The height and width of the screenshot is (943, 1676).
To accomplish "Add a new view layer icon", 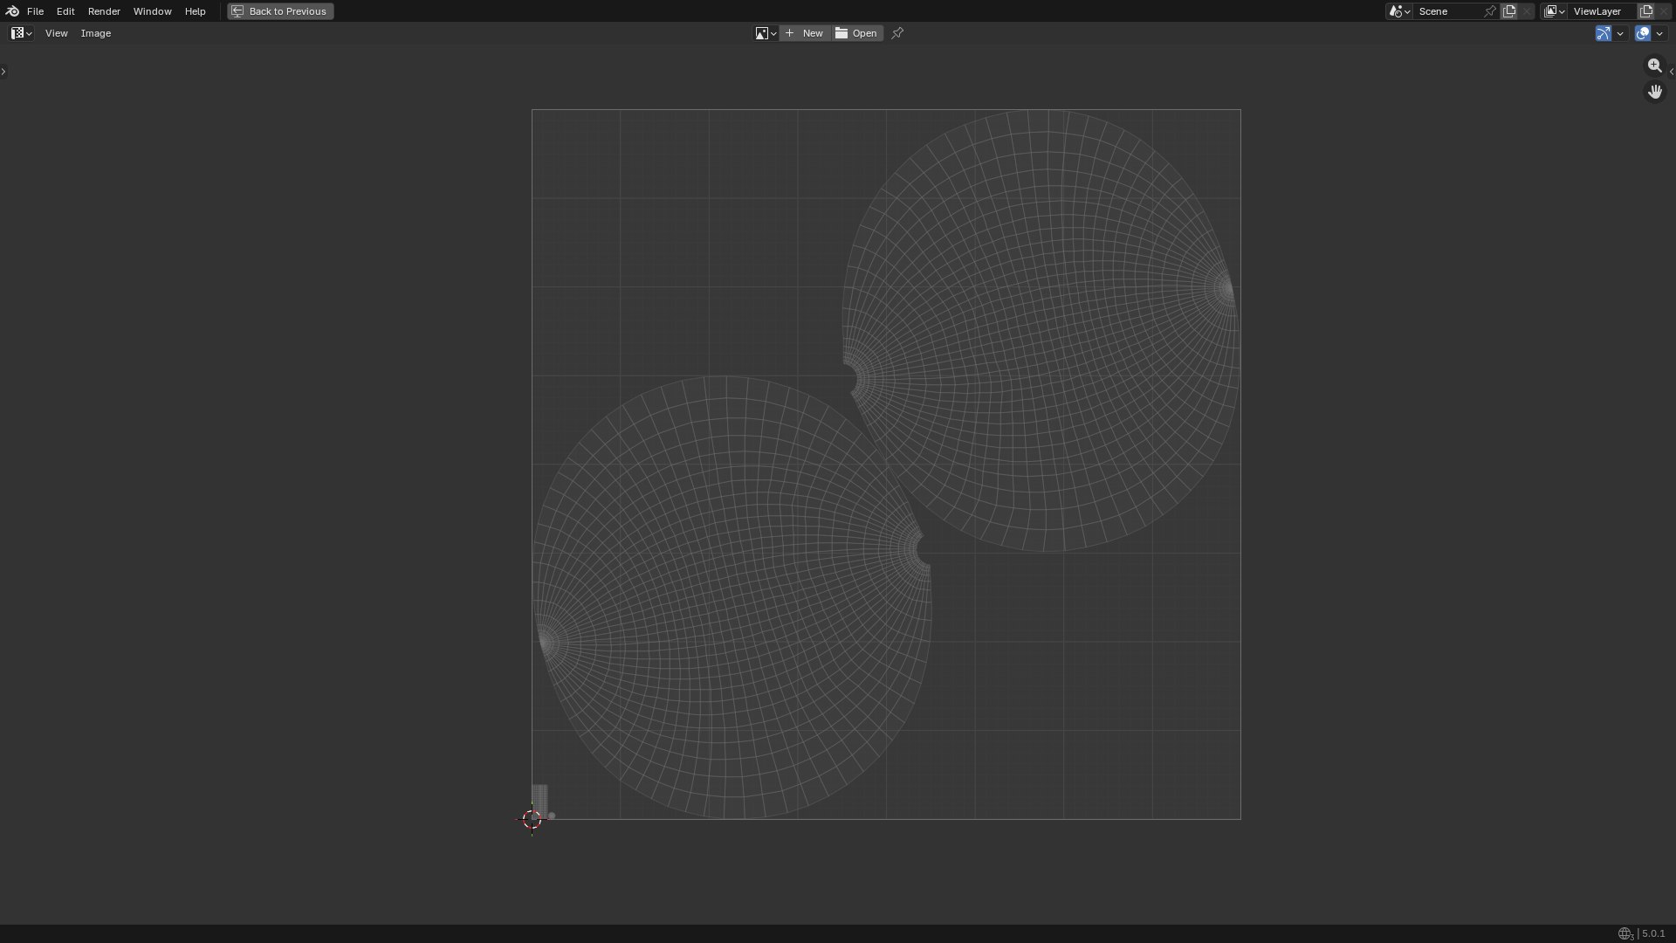I will coord(1646,11).
